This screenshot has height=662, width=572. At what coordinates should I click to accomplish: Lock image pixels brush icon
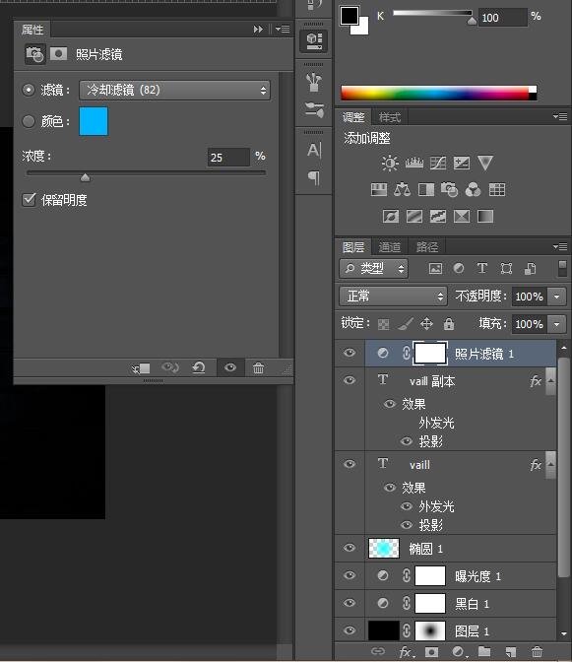[x=406, y=324]
